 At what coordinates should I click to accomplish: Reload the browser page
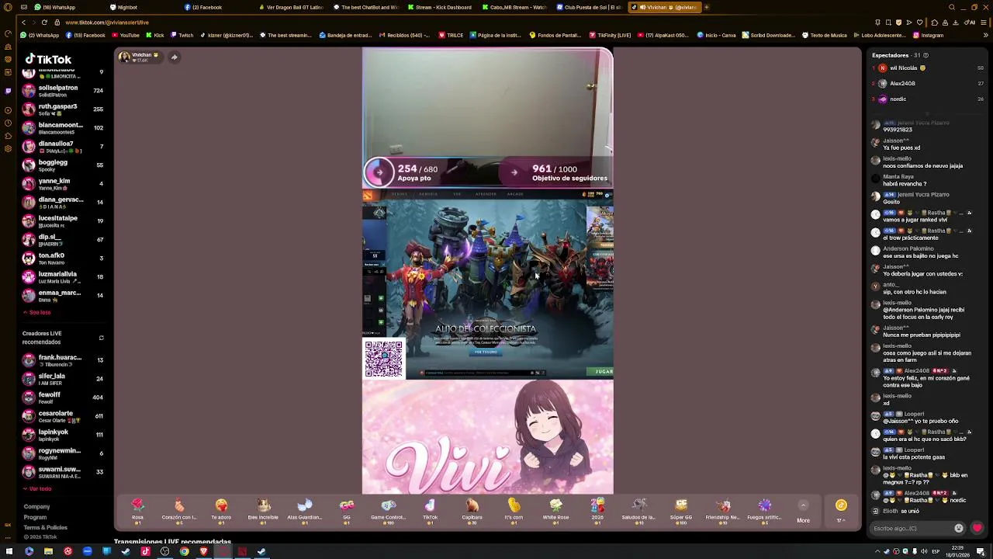coord(44,23)
